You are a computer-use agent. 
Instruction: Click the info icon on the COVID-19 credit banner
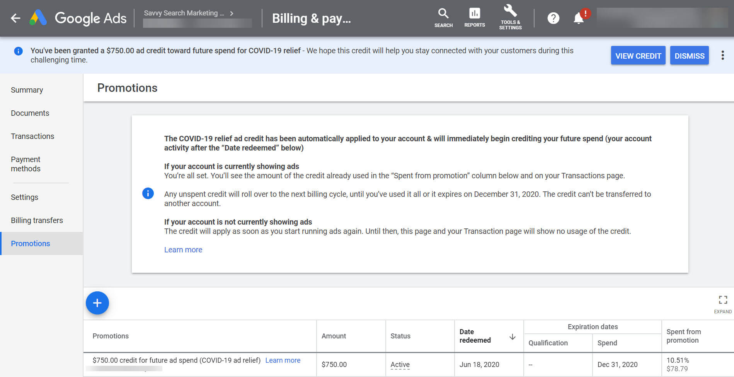pos(18,51)
